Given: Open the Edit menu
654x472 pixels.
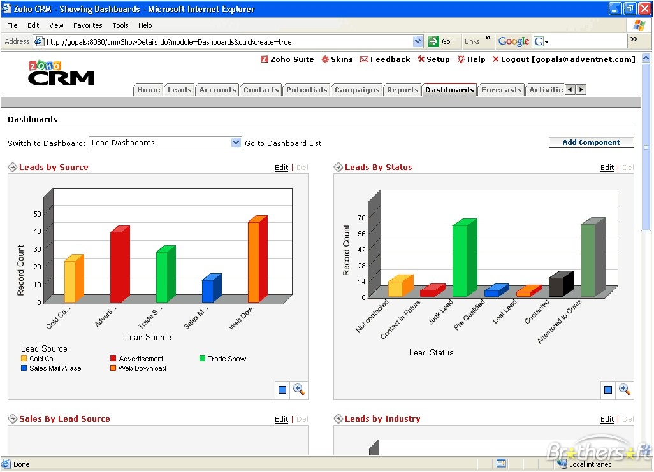Looking at the screenshot, I should coord(33,25).
